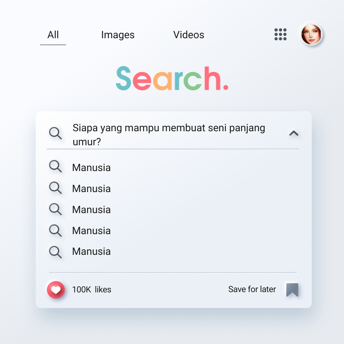Screen dimensions: 344x344
Task: Open the Images tab
Action: pos(118,35)
